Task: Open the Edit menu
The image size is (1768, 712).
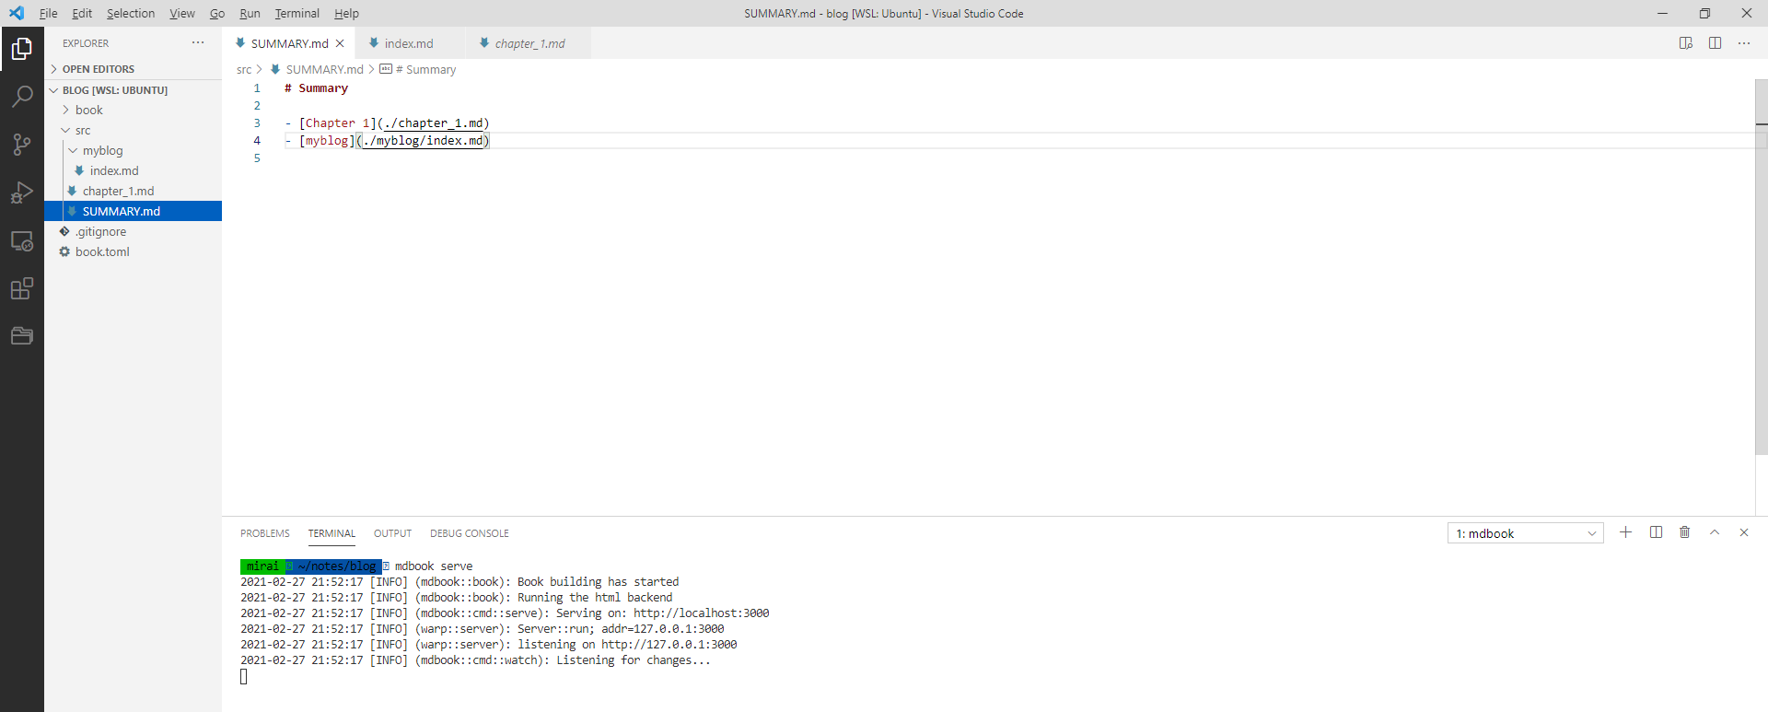Action: pos(82,14)
